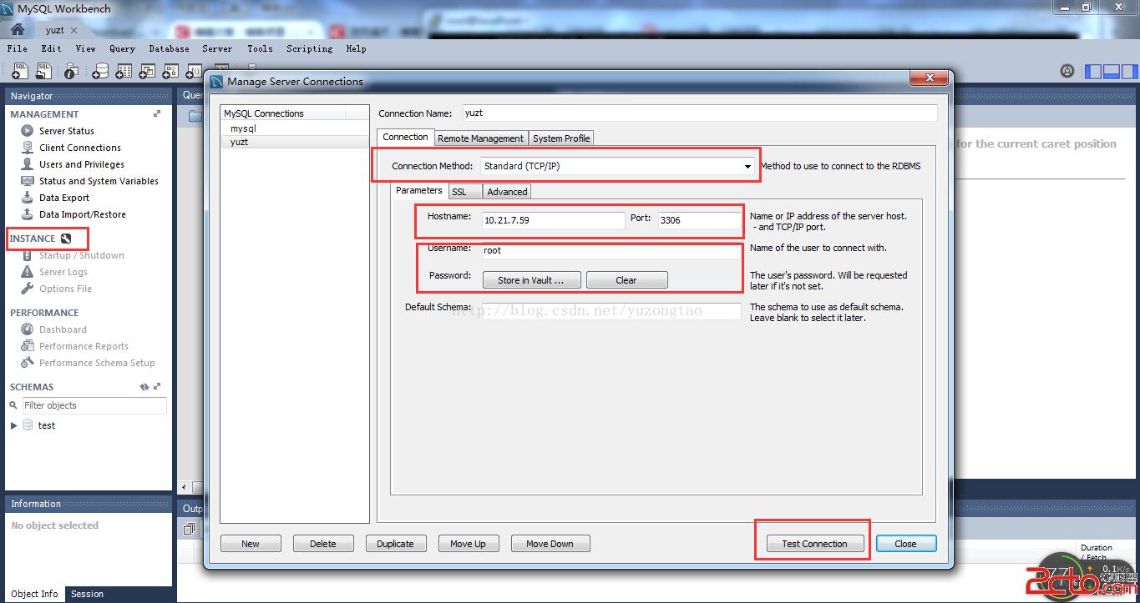Click the Hostname input field

tap(553, 220)
